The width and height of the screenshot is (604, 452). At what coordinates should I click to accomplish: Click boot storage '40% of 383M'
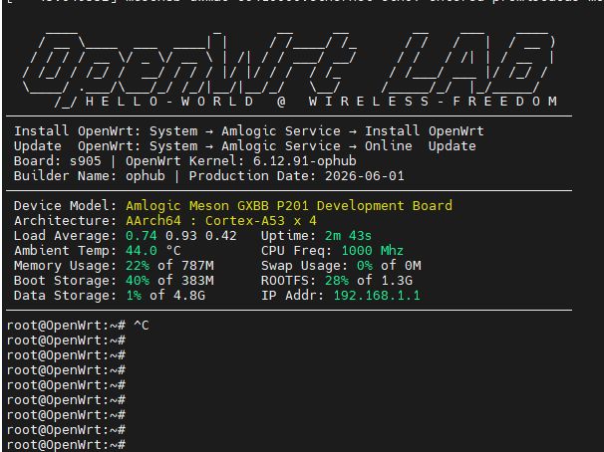pos(169,281)
